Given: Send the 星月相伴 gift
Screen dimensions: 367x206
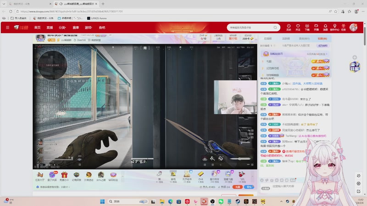Looking at the screenshot, I should pos(214,177).
